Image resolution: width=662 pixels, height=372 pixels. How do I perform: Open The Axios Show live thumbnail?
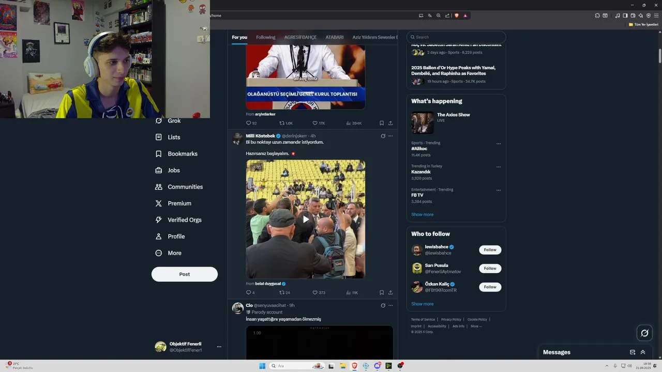tap(423, 123)
